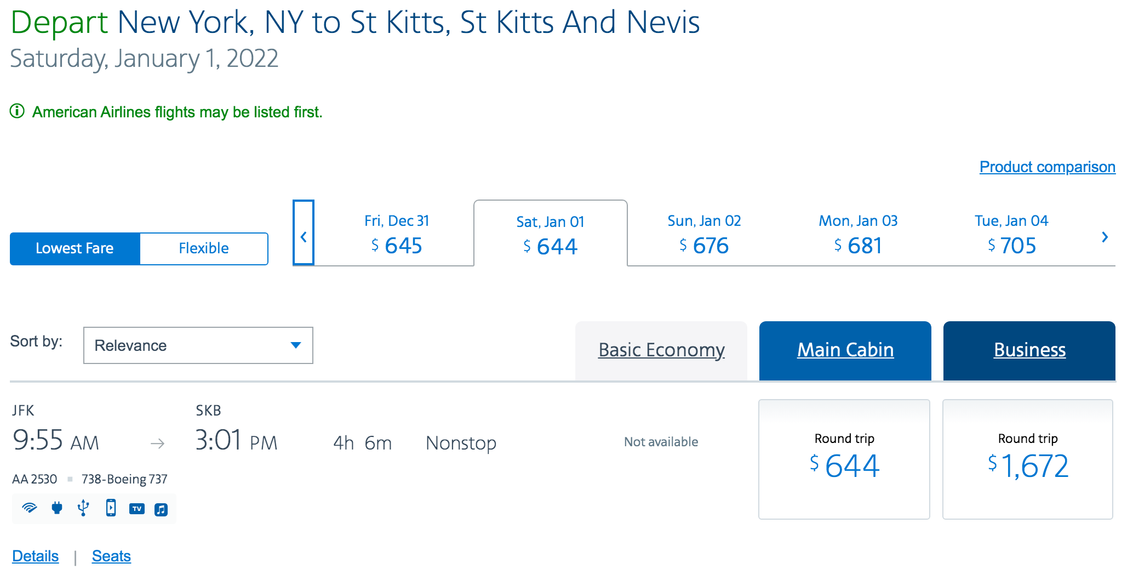Click the green info circle icon
Viewport: 1133px width, 580px height.
(18, 111)
